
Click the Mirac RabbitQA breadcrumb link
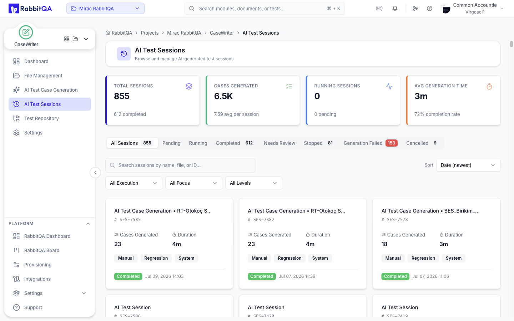(x=184, y=33)
